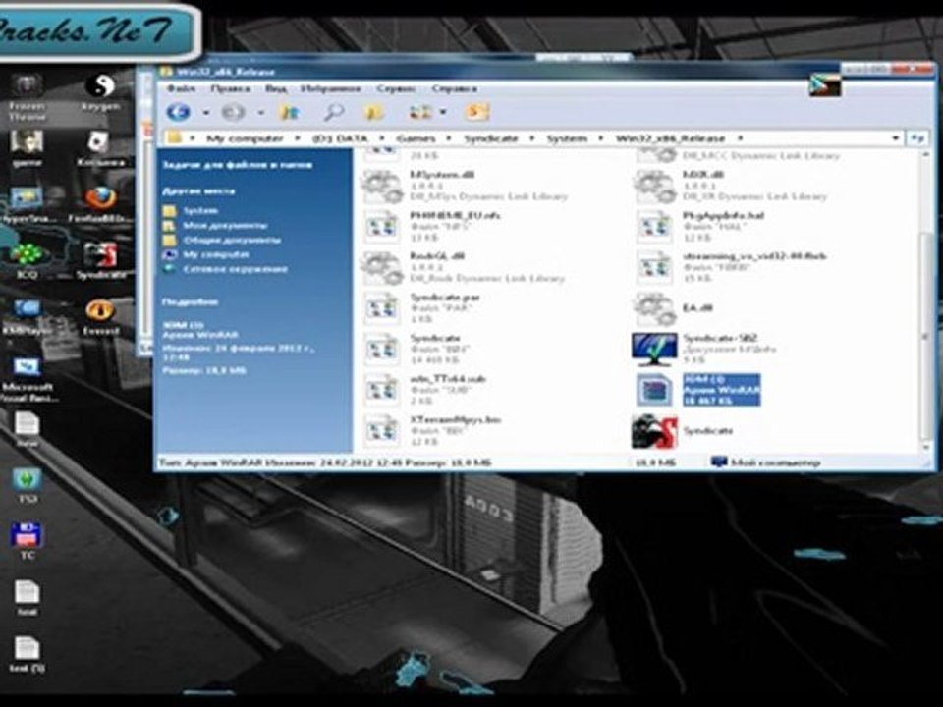Image resolution: width=943 pixels, height=707 pixels.
Task: Expand the arrow after My computer breadcrumb
Action: point(297,138)
